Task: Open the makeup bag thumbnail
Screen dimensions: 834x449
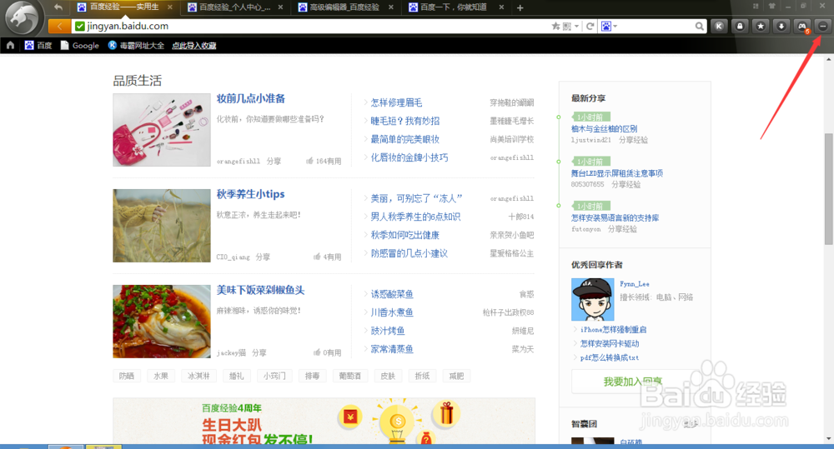Action: pyautogui.click(x=162, y=130)
